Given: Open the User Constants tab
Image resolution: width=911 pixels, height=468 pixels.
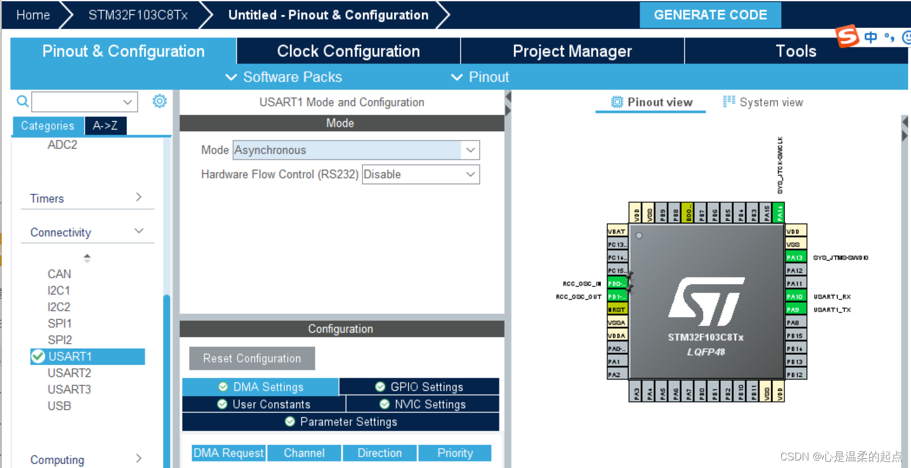Looking at the screenshot, I should [x=264, y=404].
